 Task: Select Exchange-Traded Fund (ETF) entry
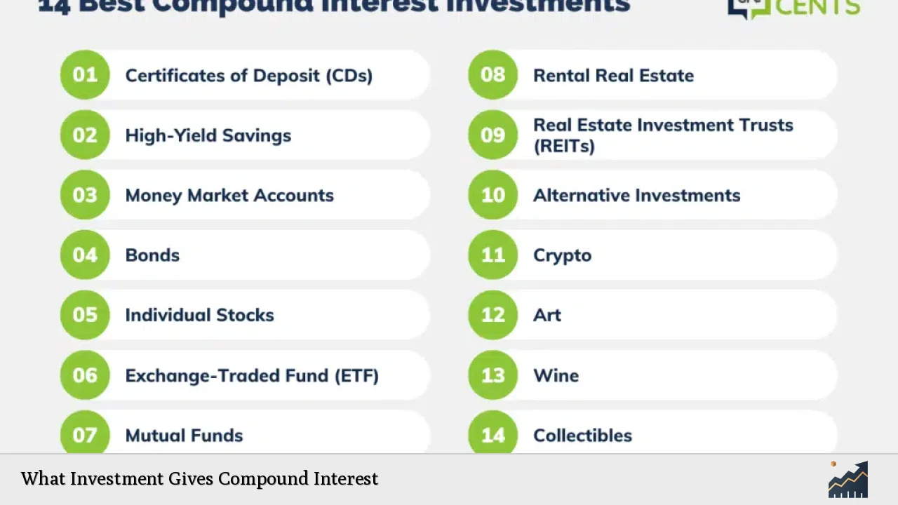coord(252,375)
